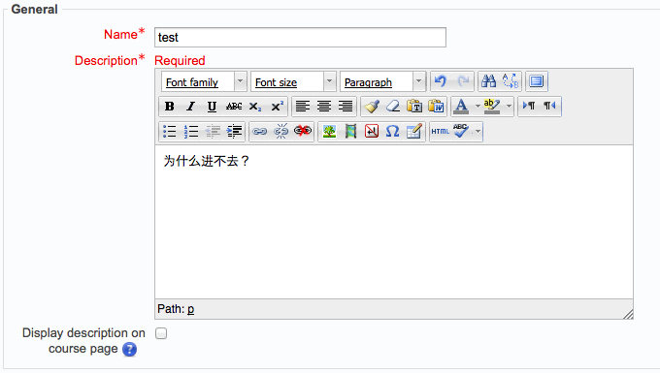Undo last edit
The width and height of the screenshot is (660, 373).
[441, 81]
